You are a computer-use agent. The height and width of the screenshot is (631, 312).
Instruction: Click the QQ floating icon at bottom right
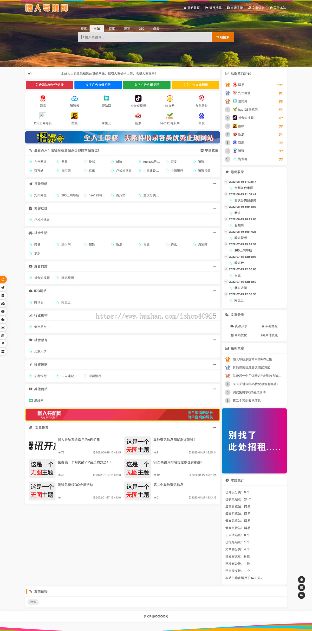[301, 579]
